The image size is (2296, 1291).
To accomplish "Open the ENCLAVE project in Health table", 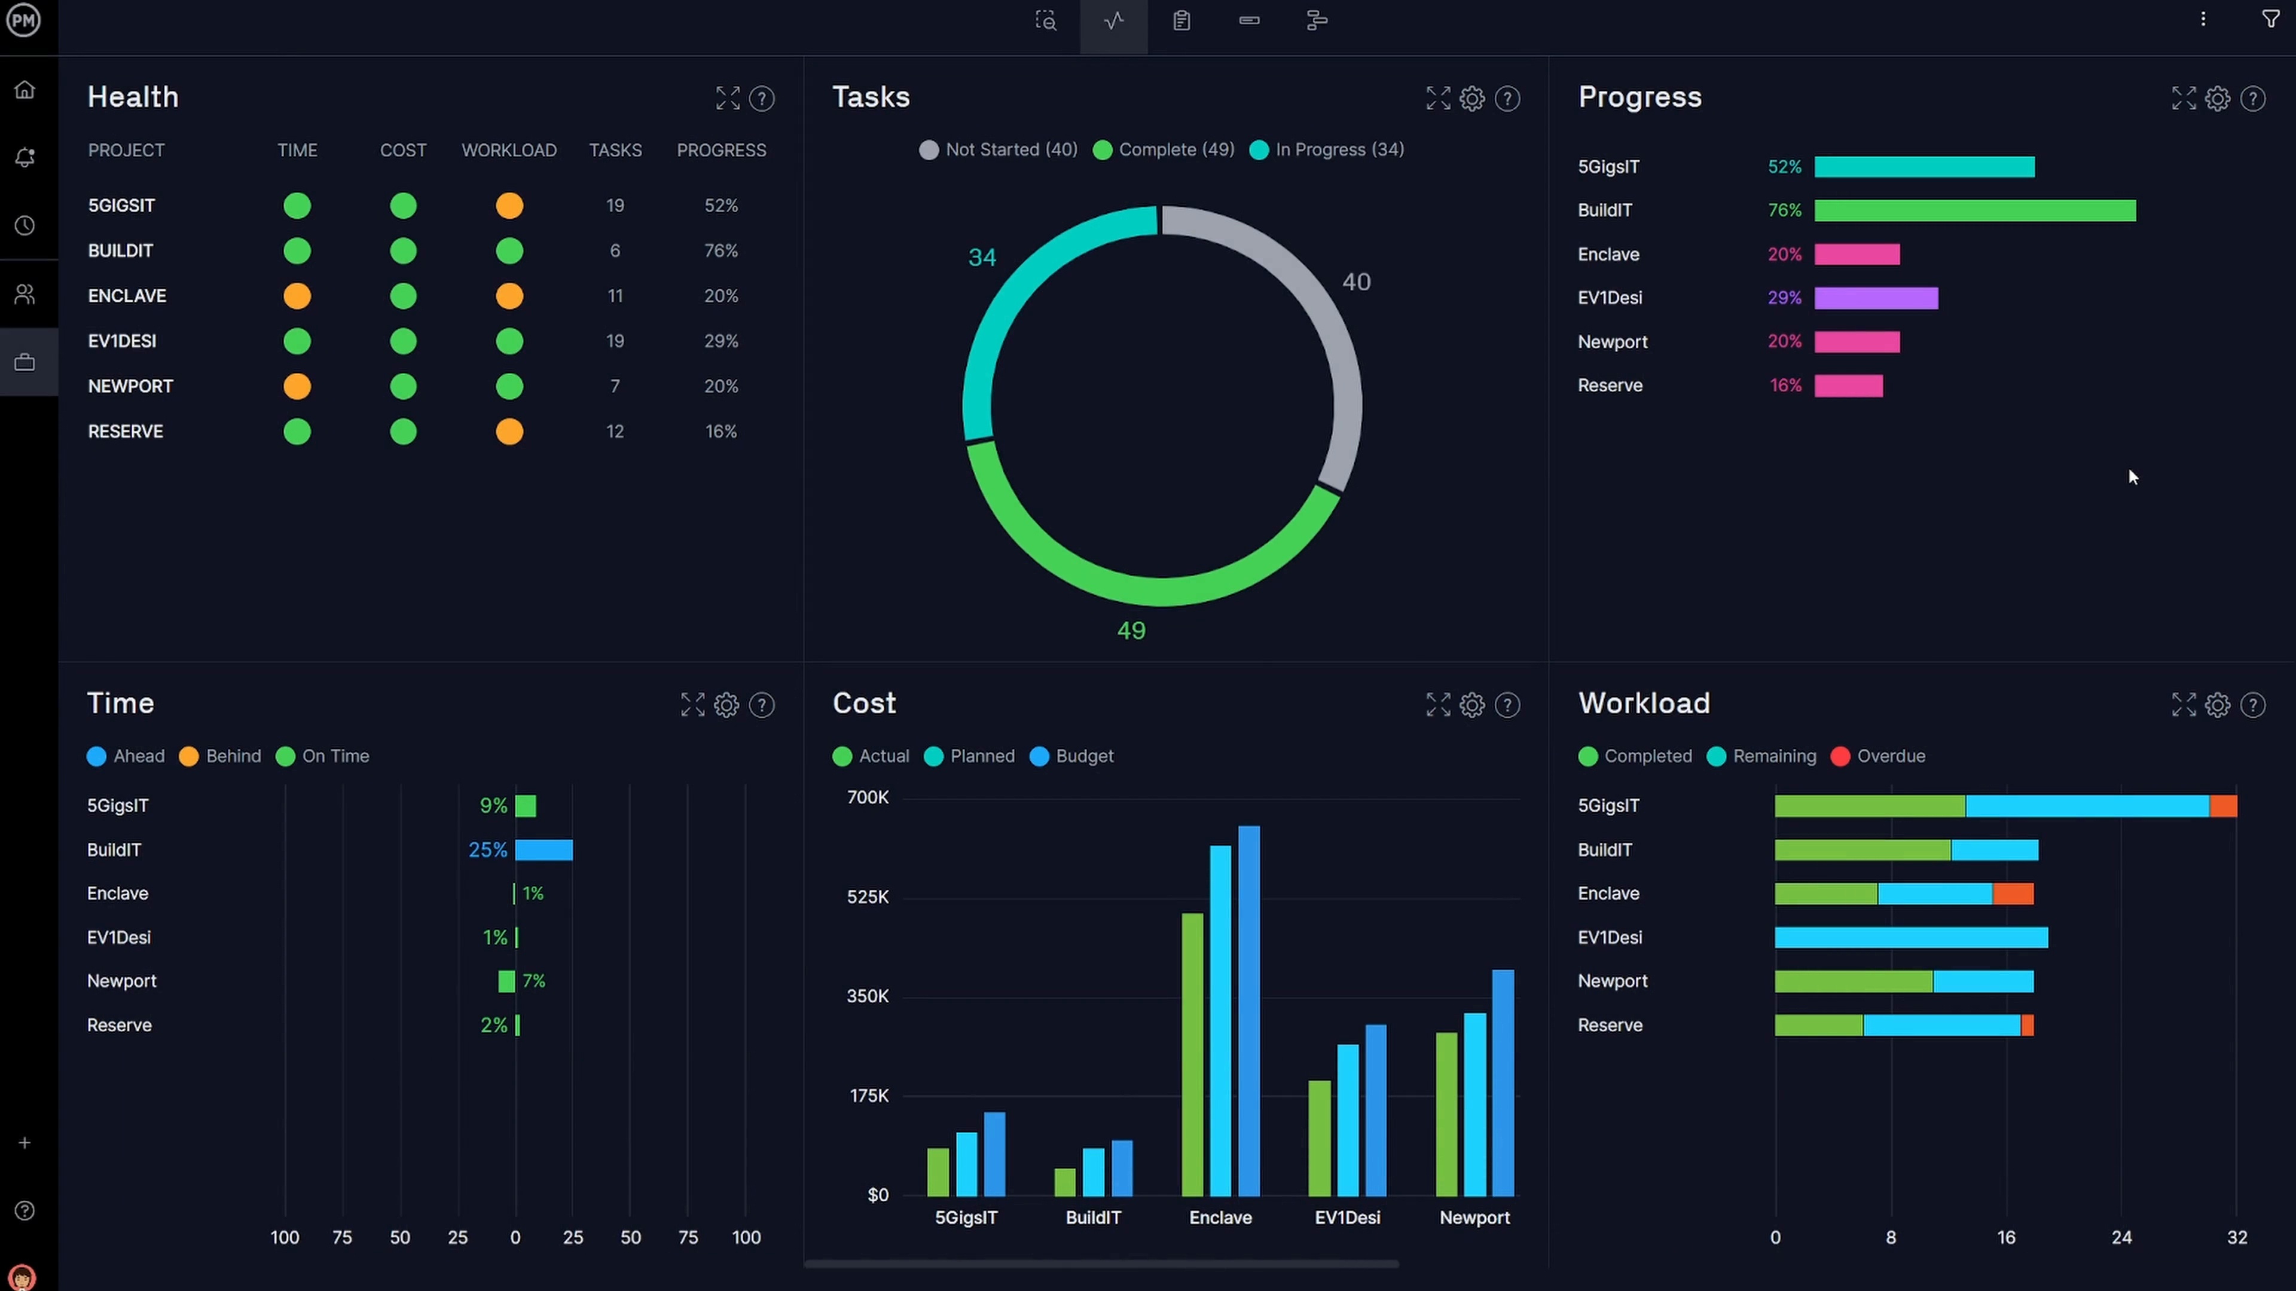I will coord(127,296).
